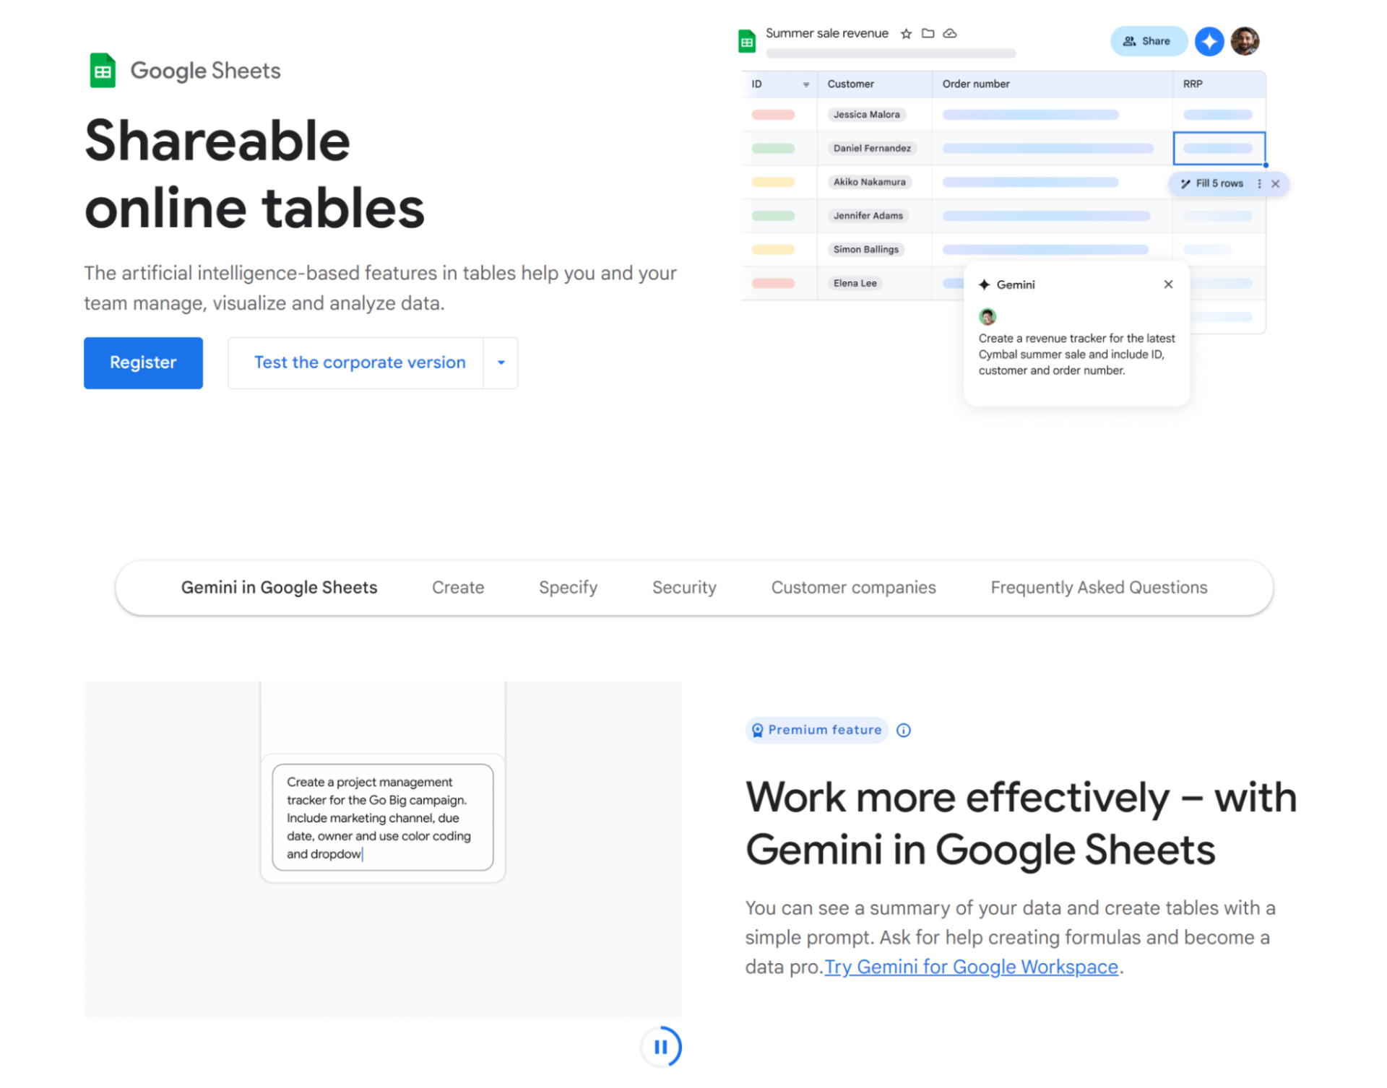The height and width of the screenshot is (1088, 1387).
Task: Click the cloud saved status icon
Action: tap(950, 33)
